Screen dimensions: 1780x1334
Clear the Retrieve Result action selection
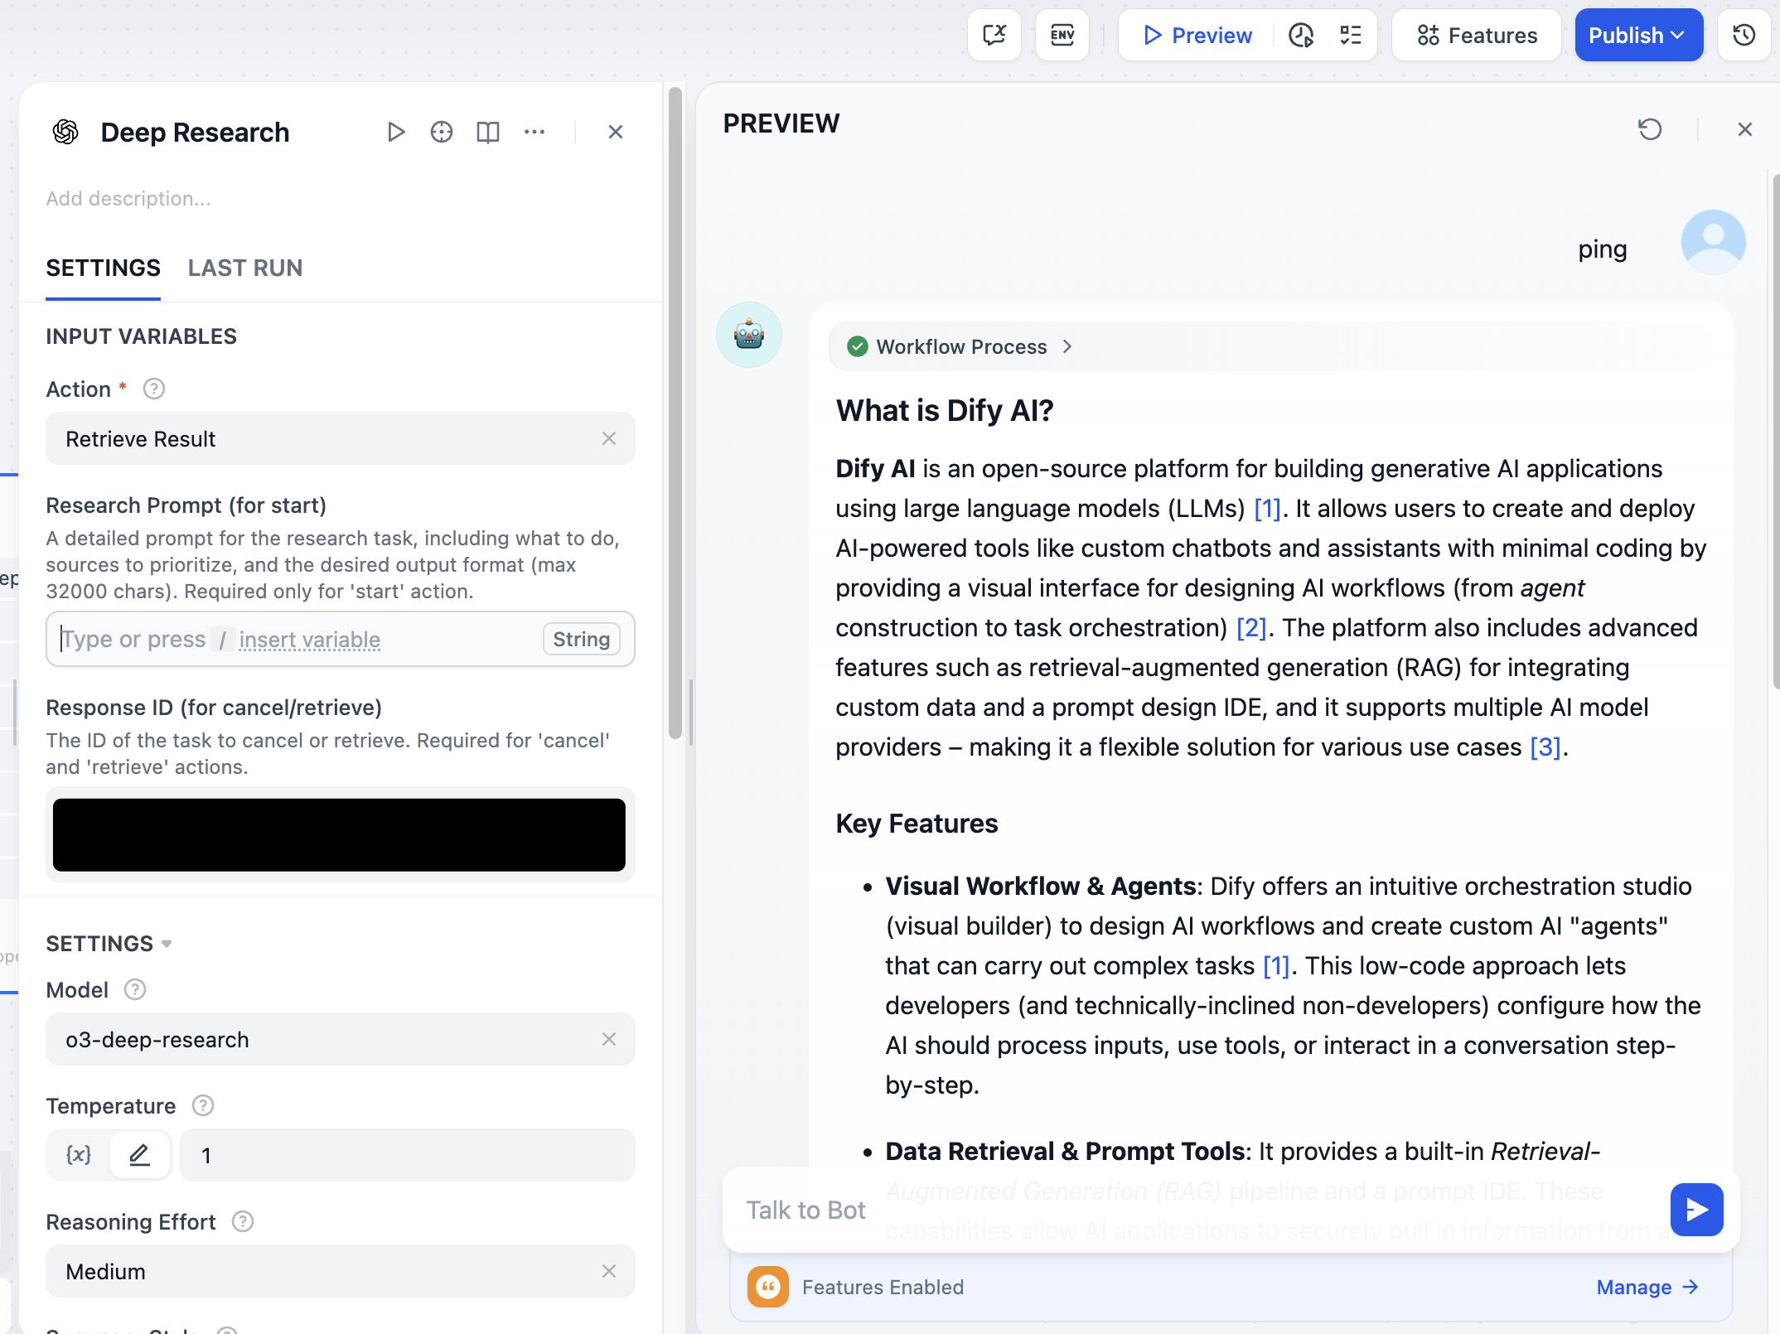(x=609, y=438)
